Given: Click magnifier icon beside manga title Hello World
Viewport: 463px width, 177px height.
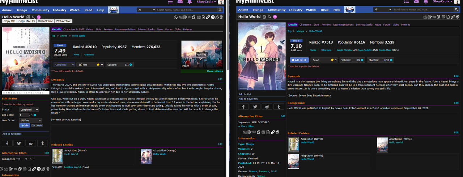Looking at the screenshot, I should 269,17.
